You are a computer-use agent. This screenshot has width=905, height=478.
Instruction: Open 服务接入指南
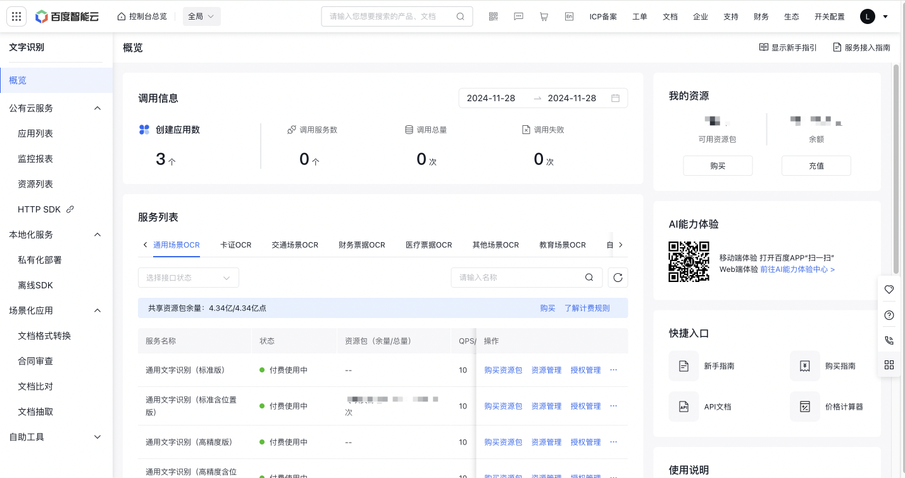tap(861, 47)
